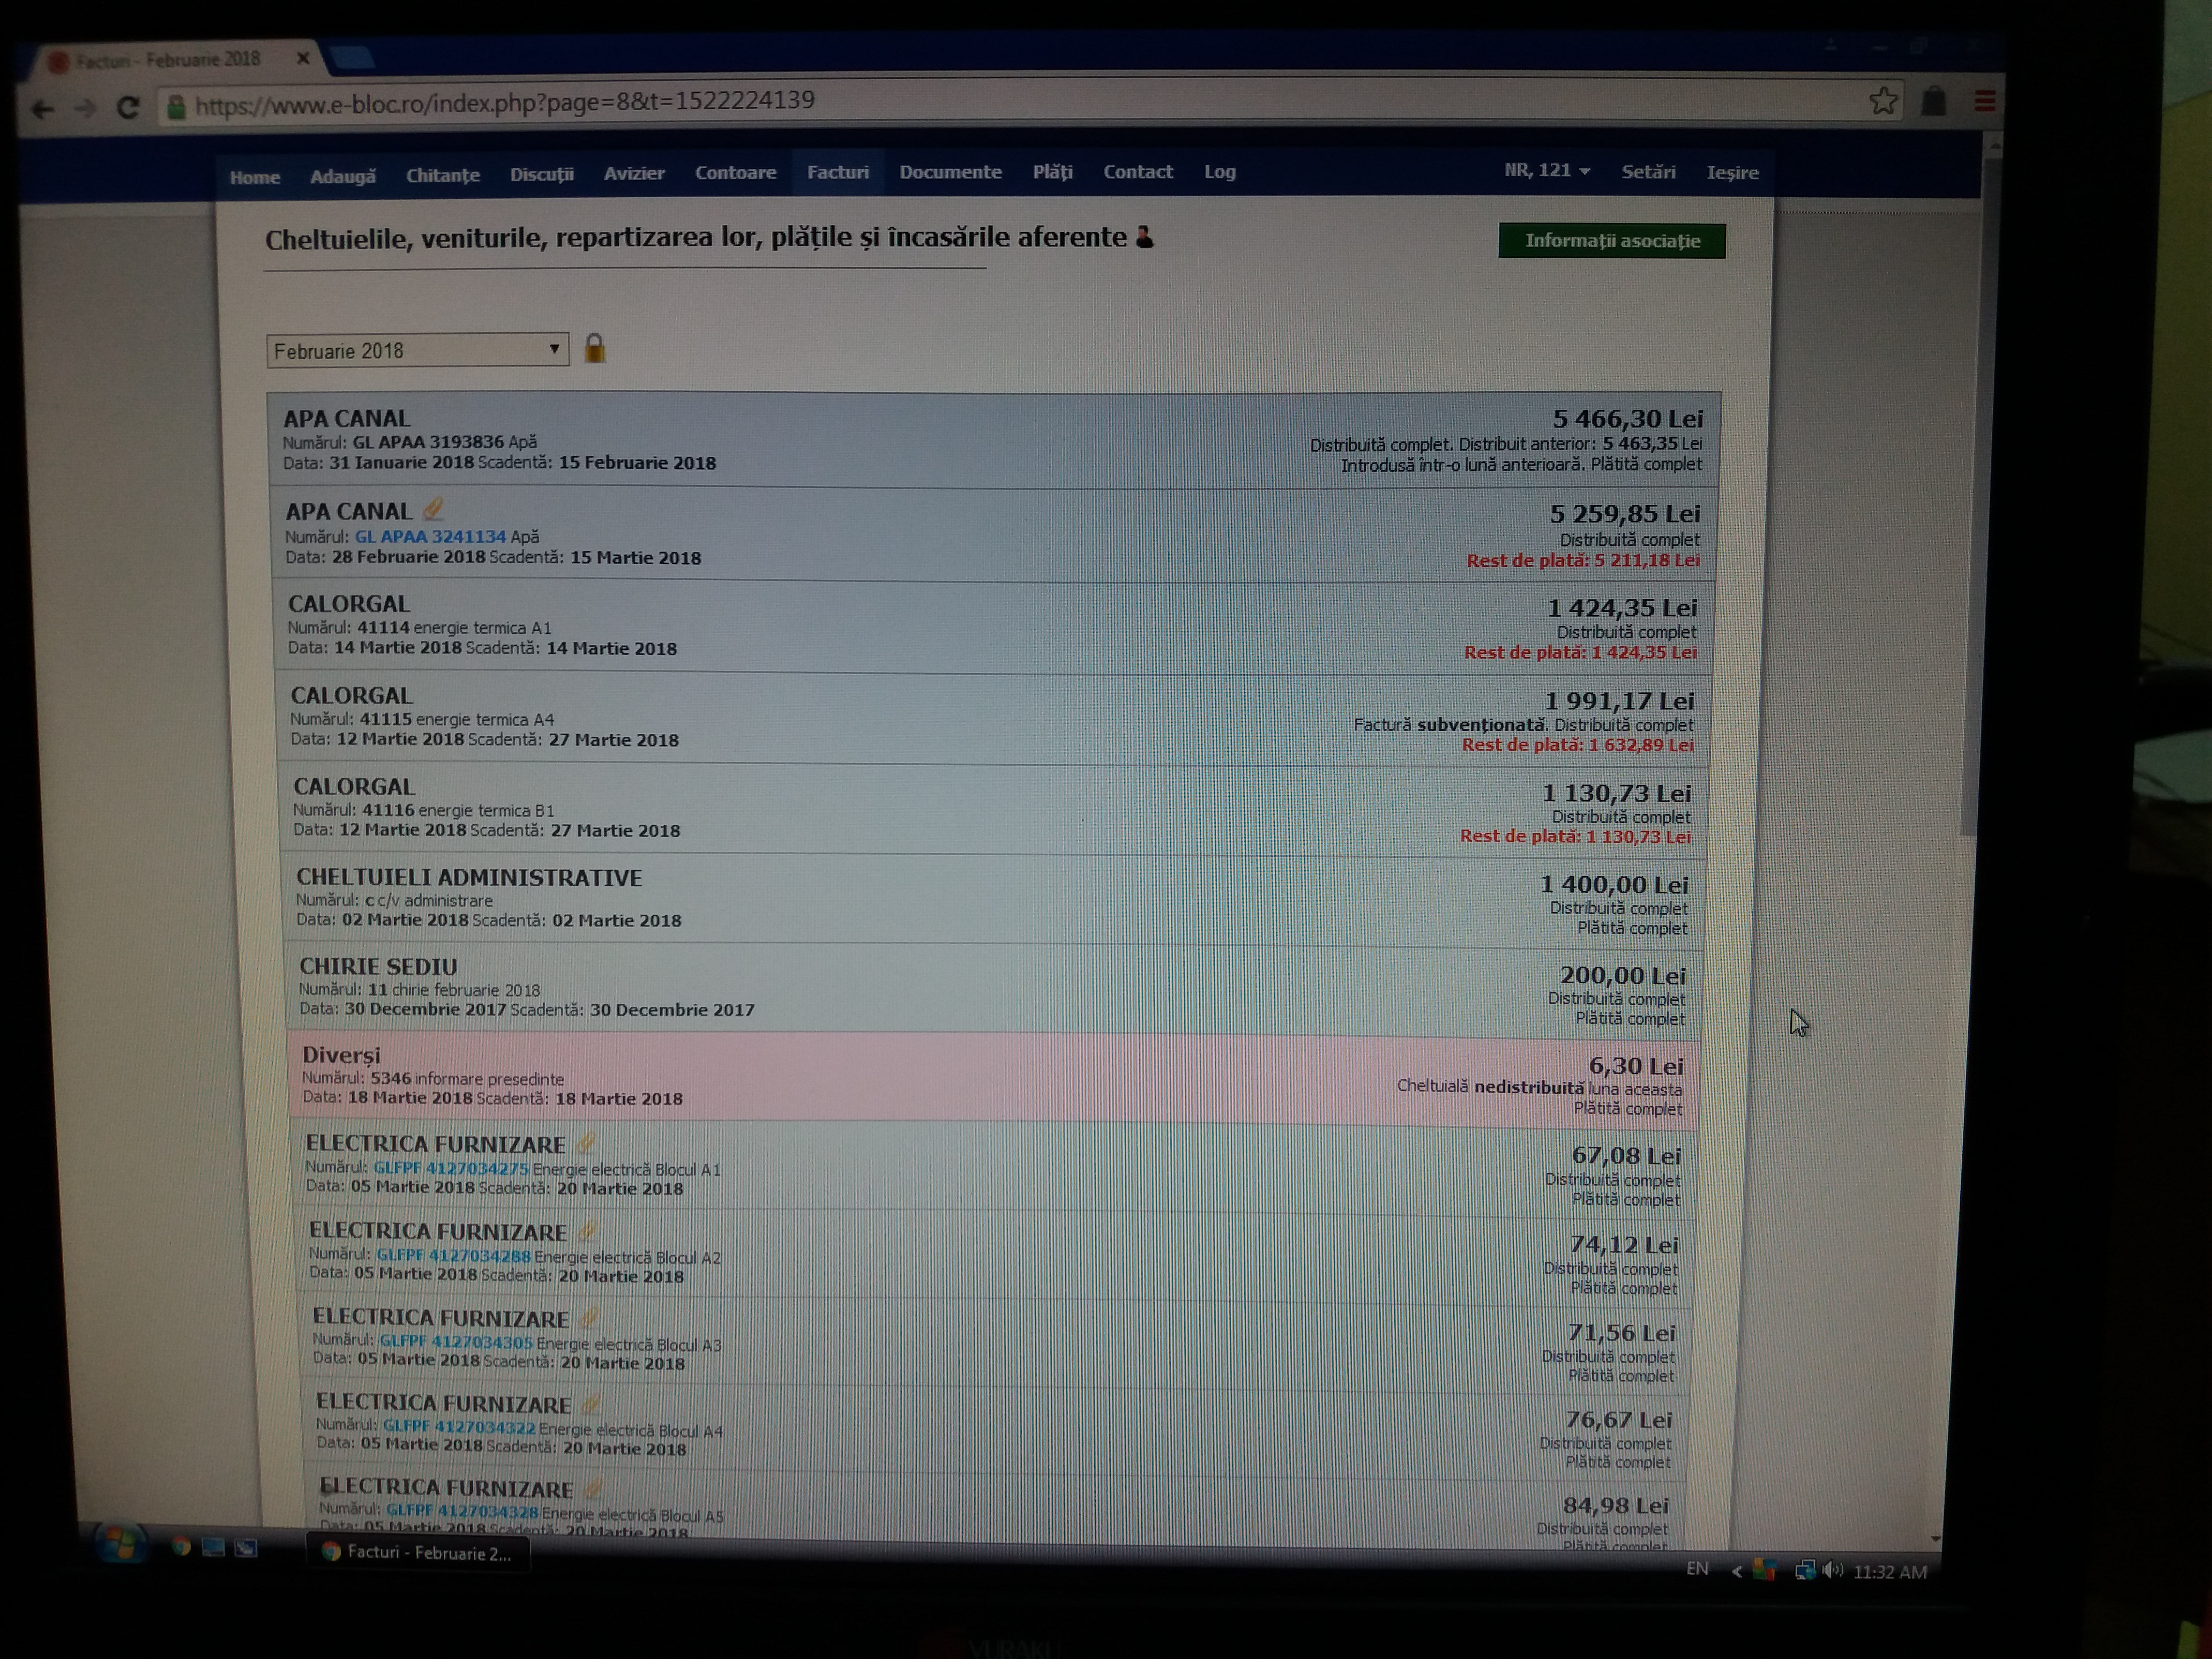Open attachment icon on ELECTRICA Blocul A2 row
The width and height of the screenshot is (2212, 1659).
coord(588,1230)
